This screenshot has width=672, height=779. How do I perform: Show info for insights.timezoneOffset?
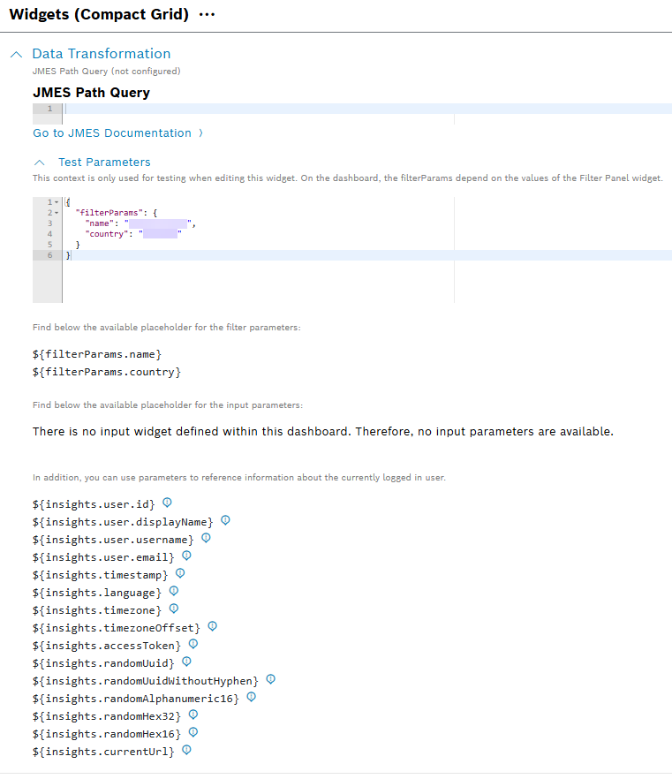[x=212, y=627]
